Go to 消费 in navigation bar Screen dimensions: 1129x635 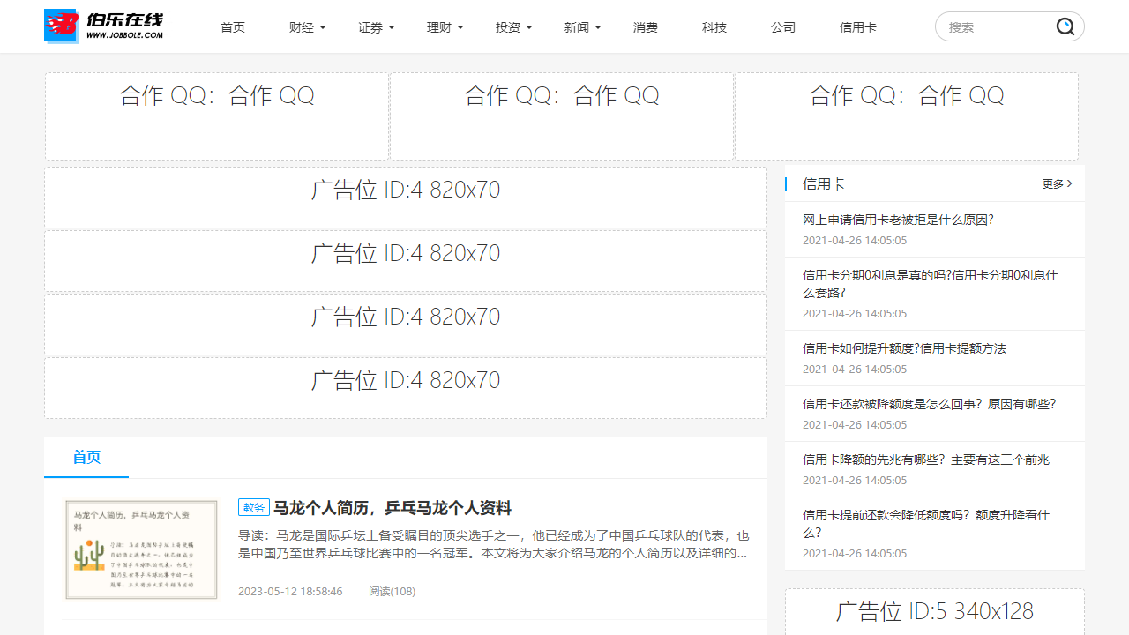pyautogui.click(x=646, y=27)
